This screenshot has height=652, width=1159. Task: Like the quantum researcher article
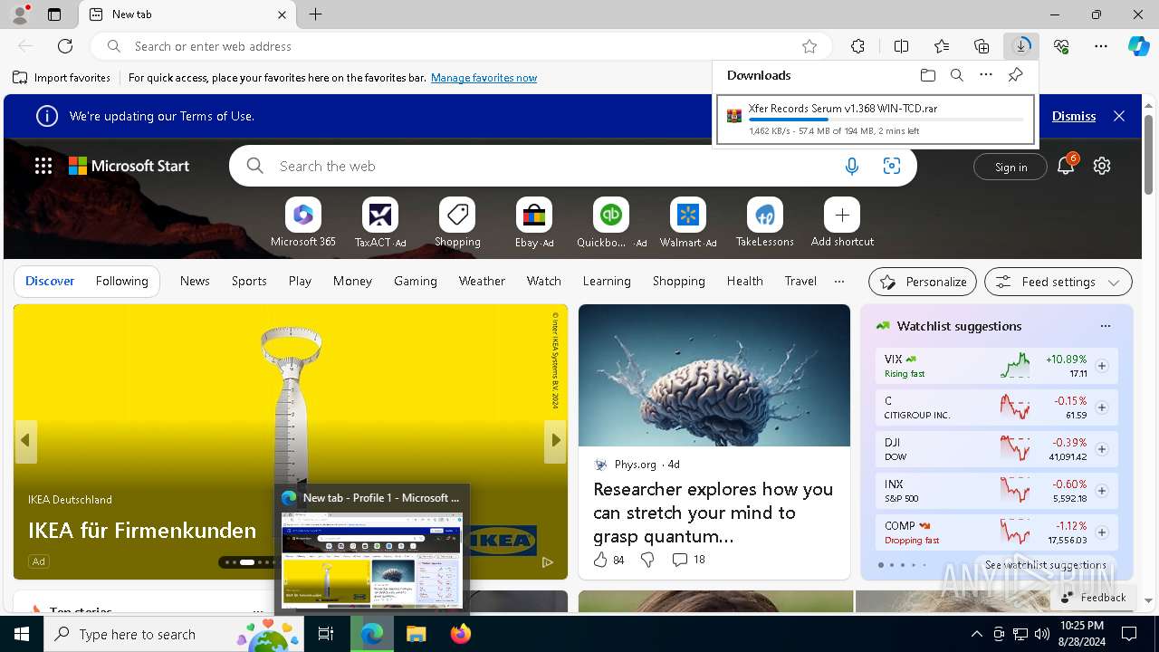coord(600,560)
